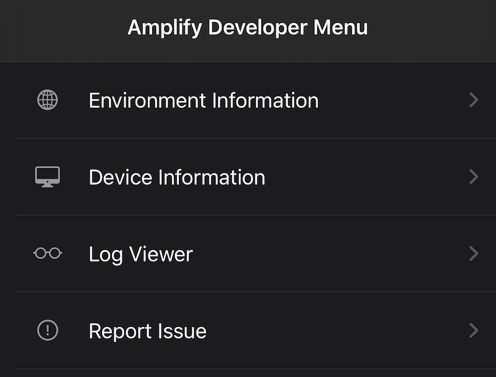Click the desktop monitor icon
496x377 pixels.
tap(48, 177)
